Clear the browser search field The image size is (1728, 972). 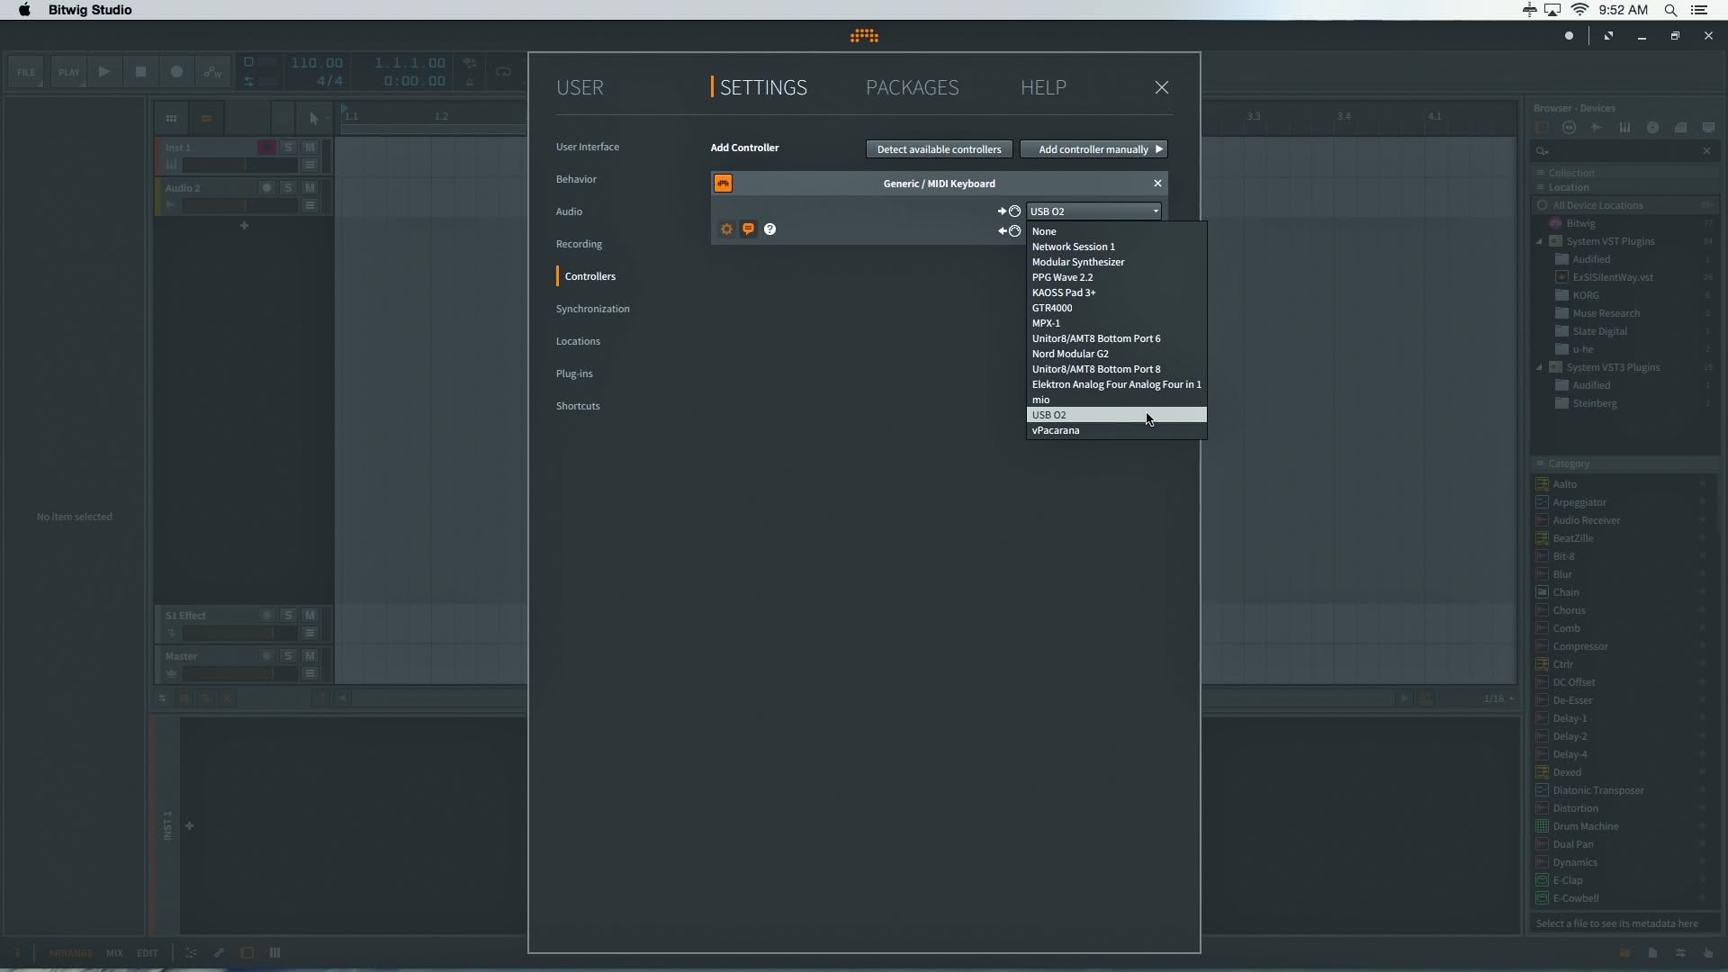point(1706,151)
